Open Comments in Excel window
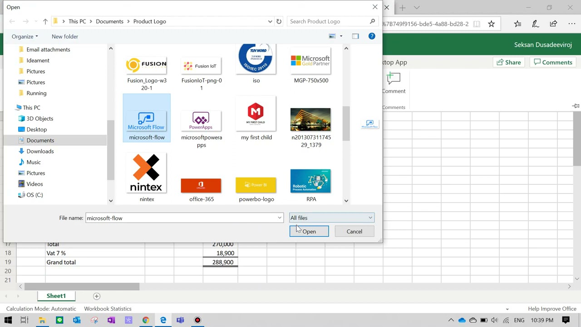This screenshot has width=581, height=327. [x=553, y=62]
